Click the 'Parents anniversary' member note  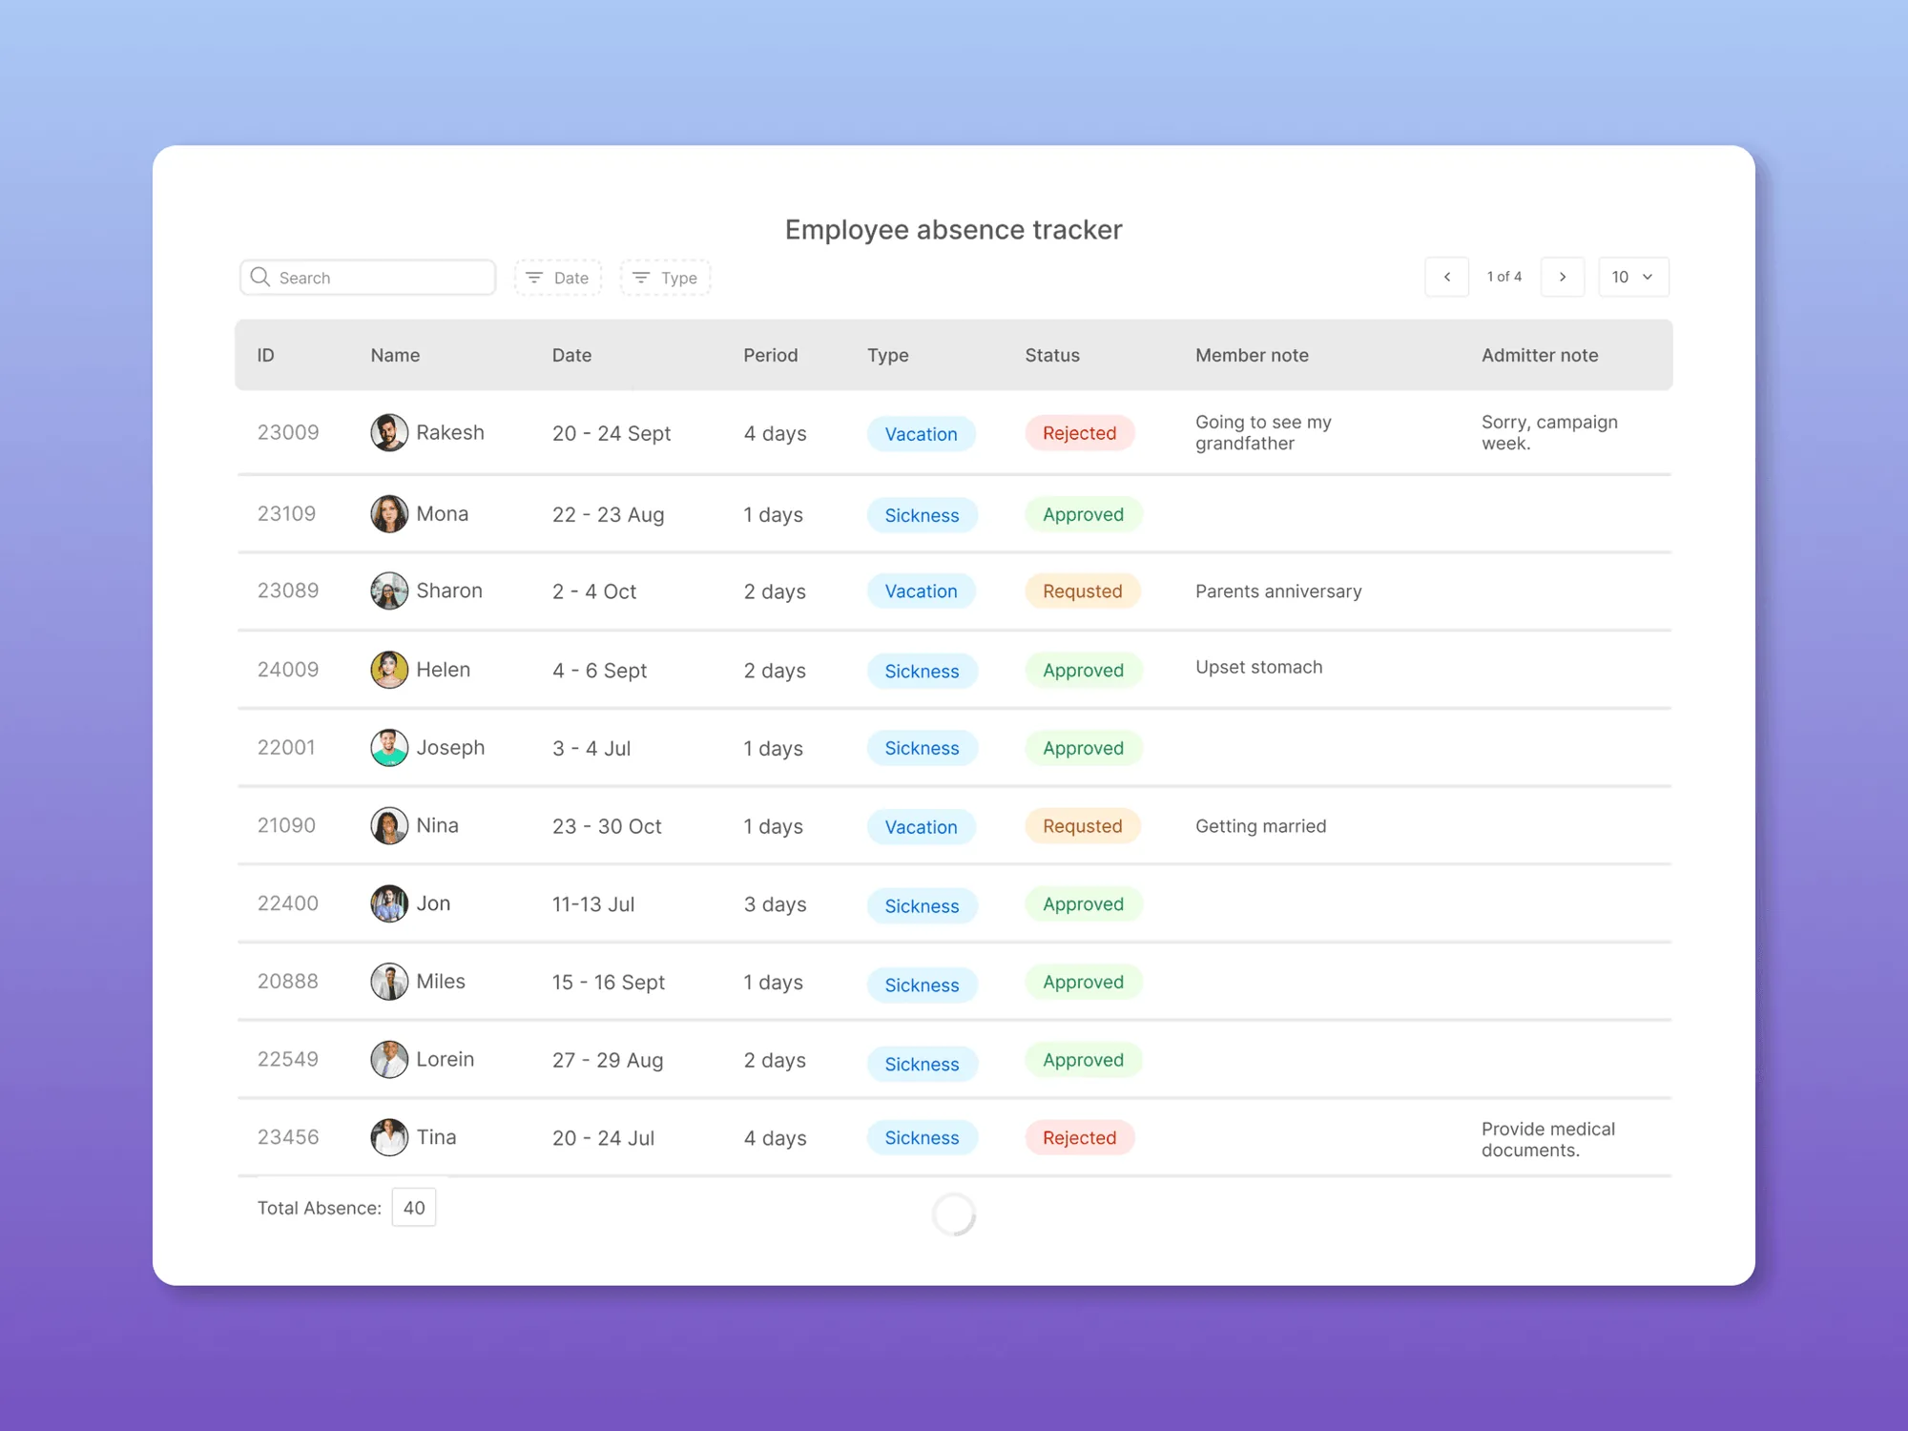pyautogui.click(x=1278, y=591)
